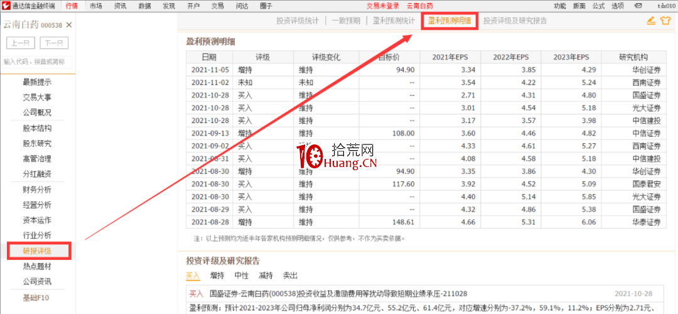Select 分红融资 in sidebar
This screenshot has height=314, width=678.
(37, 174)
